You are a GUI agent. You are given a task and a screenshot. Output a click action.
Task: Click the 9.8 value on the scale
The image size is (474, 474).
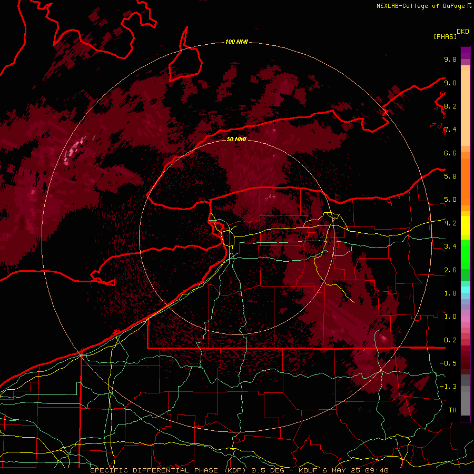pos(450,59)
